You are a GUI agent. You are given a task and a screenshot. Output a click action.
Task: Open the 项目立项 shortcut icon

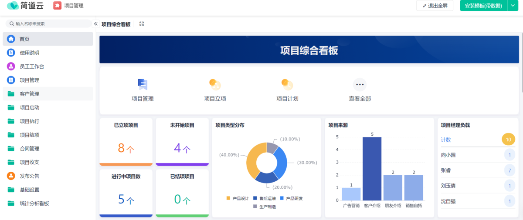click(215, 84)
